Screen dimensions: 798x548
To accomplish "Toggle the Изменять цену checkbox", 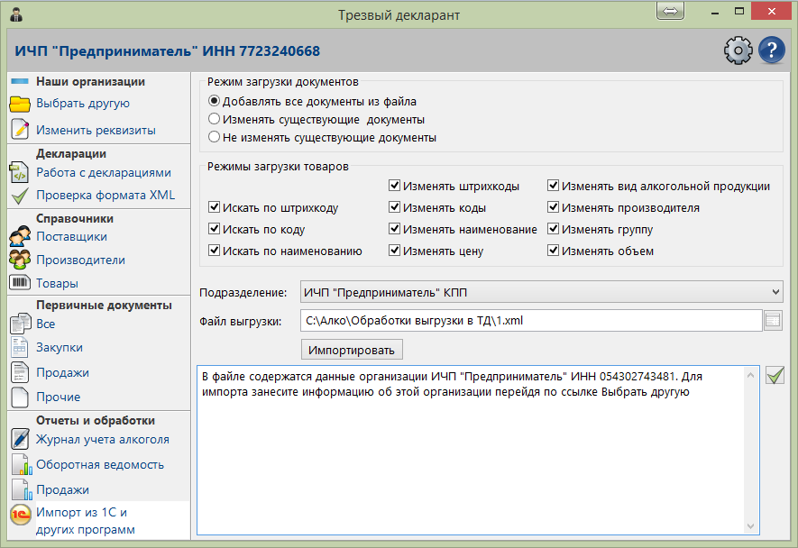I will point(395,251).
